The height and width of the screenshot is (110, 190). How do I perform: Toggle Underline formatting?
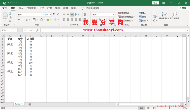[x=27, y=20]
